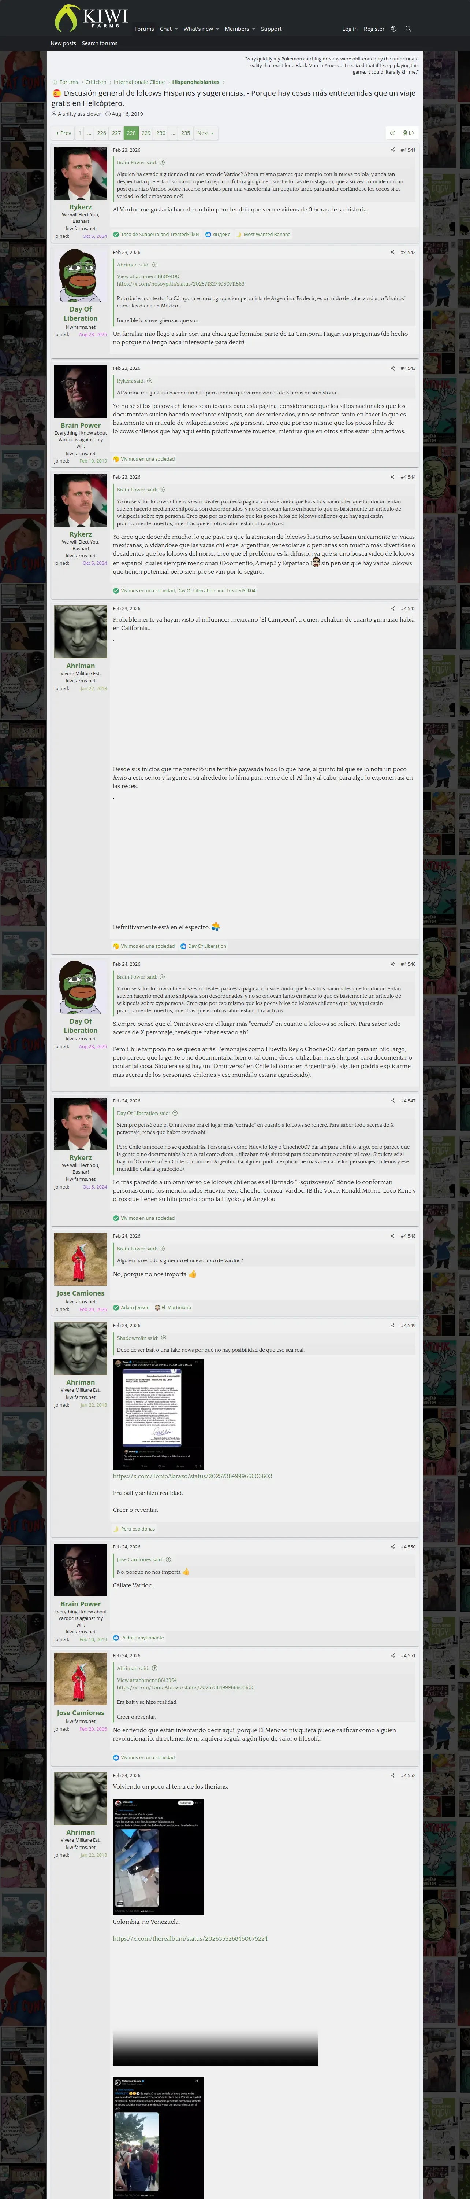Select page 229 in pagination
Image resolution: width=470 pixels, height=2199 pixels.
pos(146,133)
